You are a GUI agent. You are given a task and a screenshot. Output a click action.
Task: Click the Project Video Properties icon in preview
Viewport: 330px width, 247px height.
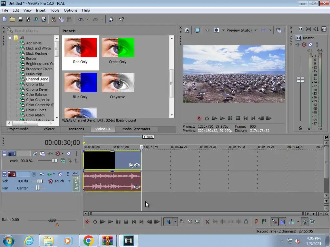click(x=187, y=30)
